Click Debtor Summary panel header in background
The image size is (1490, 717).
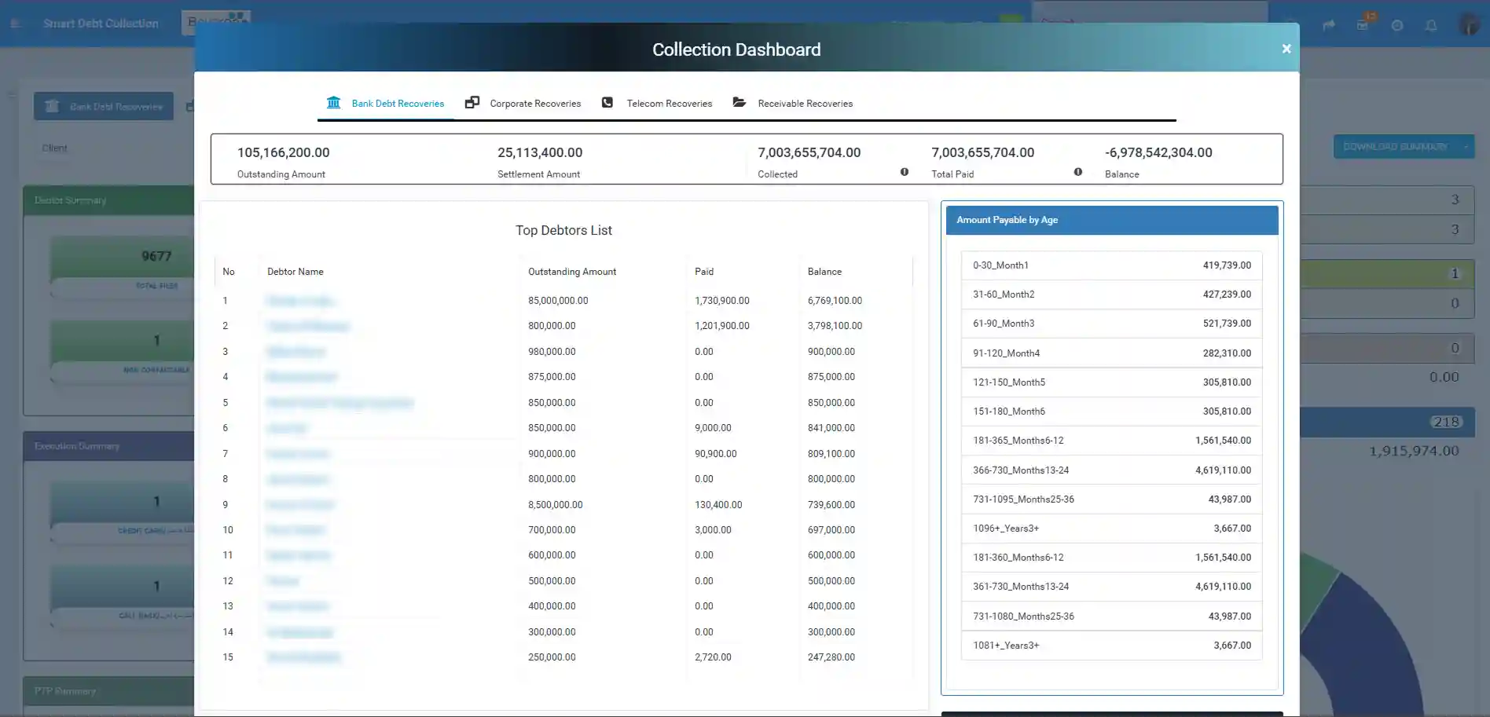point(108,200)
